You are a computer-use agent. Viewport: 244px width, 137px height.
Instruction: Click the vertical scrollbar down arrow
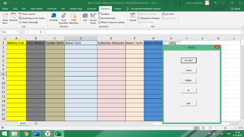(242, 120)
